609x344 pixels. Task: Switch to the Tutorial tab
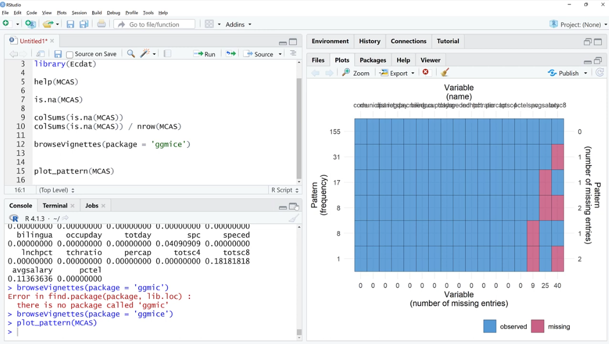pyautogui.click(x=448, y=41)
